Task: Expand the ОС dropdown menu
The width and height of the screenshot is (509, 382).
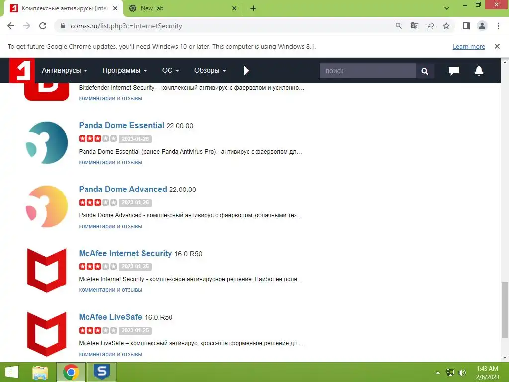Action: coord(170,71)
